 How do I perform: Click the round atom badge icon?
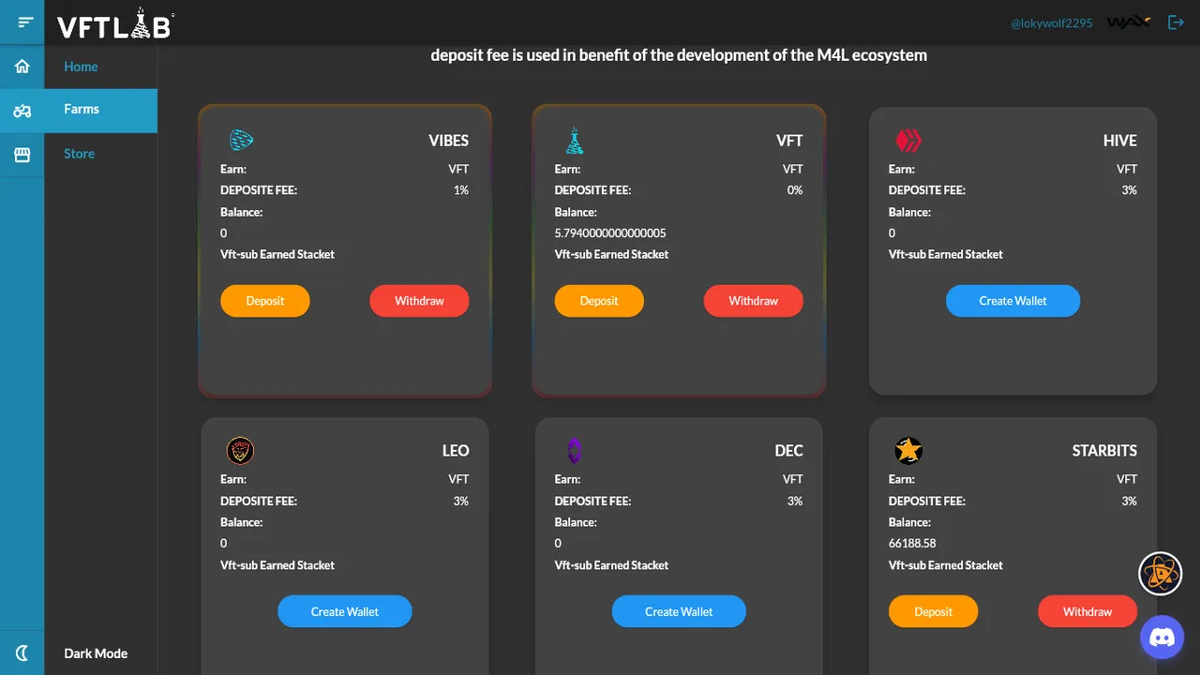[x=1161, y=574]
